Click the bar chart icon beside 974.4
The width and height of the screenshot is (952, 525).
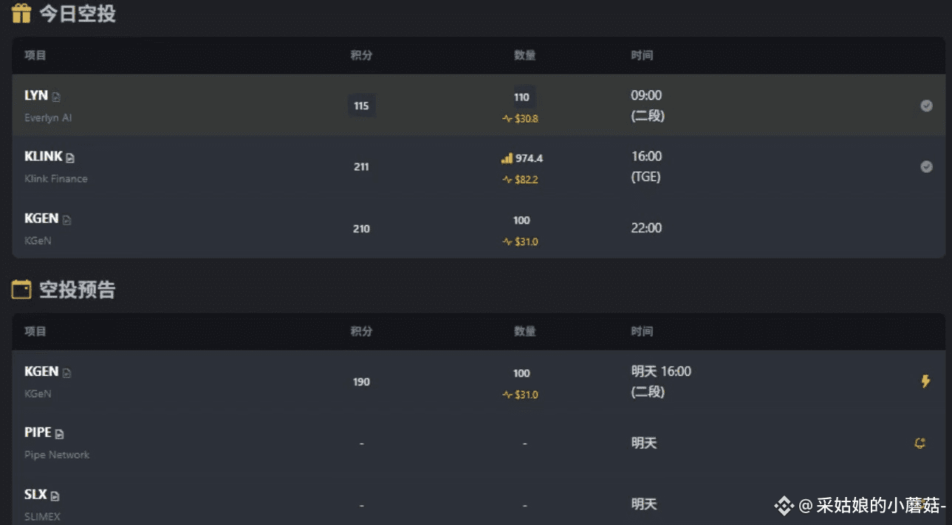pos(507,158)
